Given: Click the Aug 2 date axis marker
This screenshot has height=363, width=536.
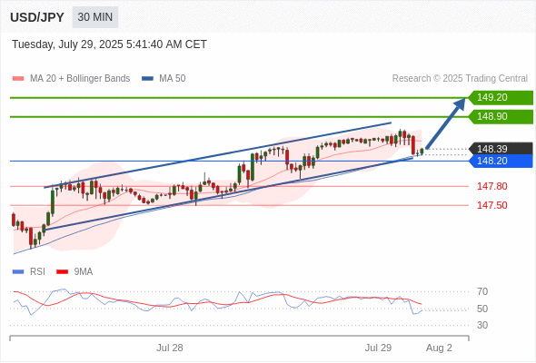Looking at the screenshot, I should [439, 348].
